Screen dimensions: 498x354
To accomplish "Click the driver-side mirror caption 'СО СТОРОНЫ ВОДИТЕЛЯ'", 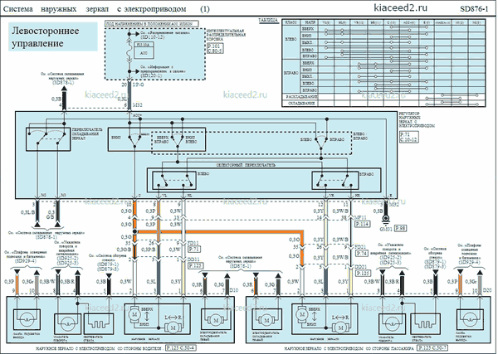I will pyautogui.click(x=141, y=348).
